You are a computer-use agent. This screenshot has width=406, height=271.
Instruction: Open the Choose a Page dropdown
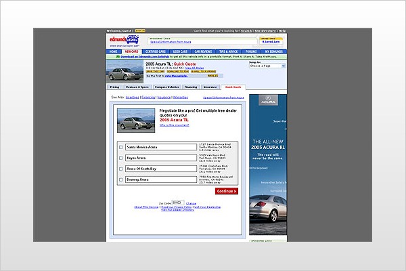(267, 66)
